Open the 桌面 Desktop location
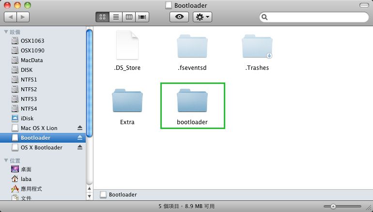This screenshot has width=373, height=212. pos(43,169)
